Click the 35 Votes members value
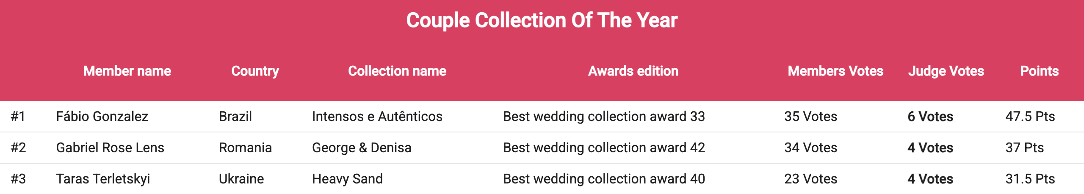Screen dimensions: 1084x194 (x=810, y=116)
